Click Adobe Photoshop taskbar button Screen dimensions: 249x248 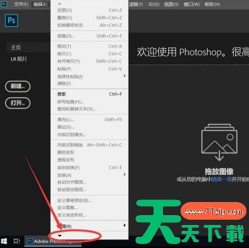(x=53, y=241)
